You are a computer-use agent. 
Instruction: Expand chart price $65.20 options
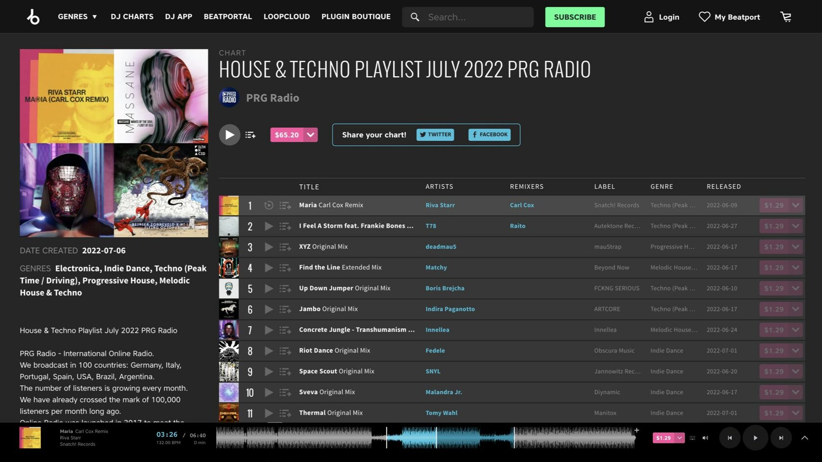click(311, 135)
